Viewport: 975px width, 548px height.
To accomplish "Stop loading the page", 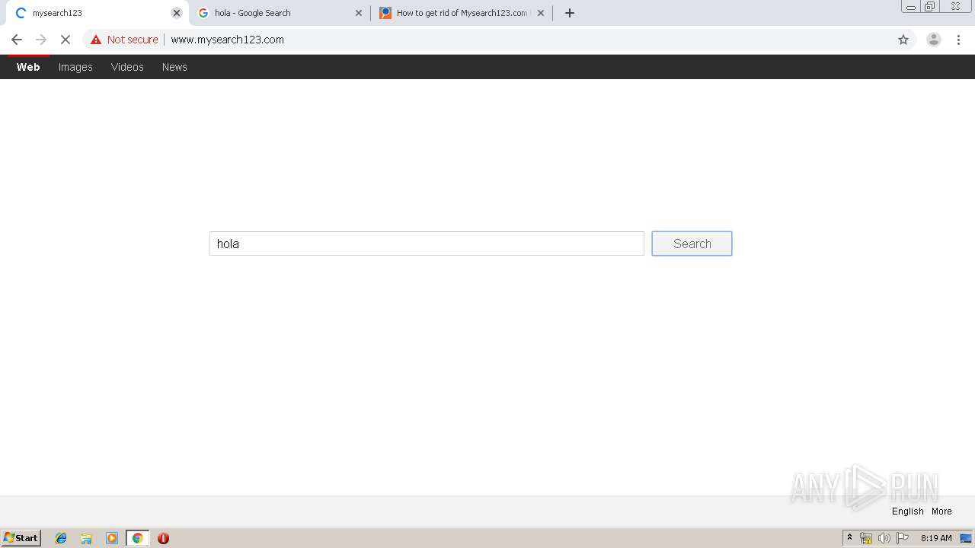I will [x=66, y=40].
